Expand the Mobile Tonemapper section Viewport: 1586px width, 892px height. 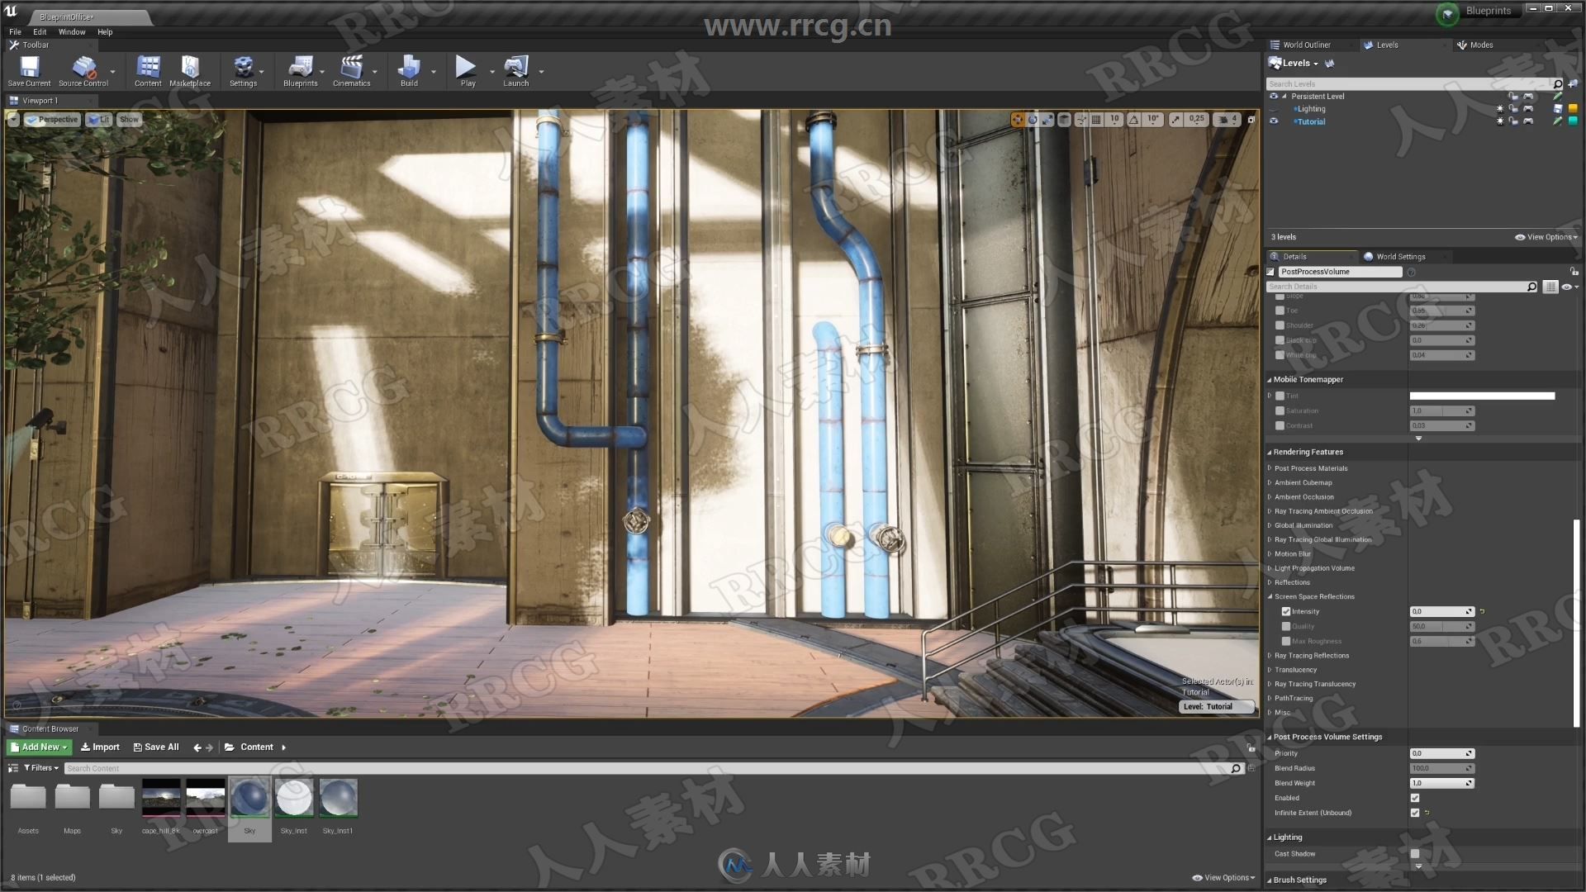tap(1270, 379)
